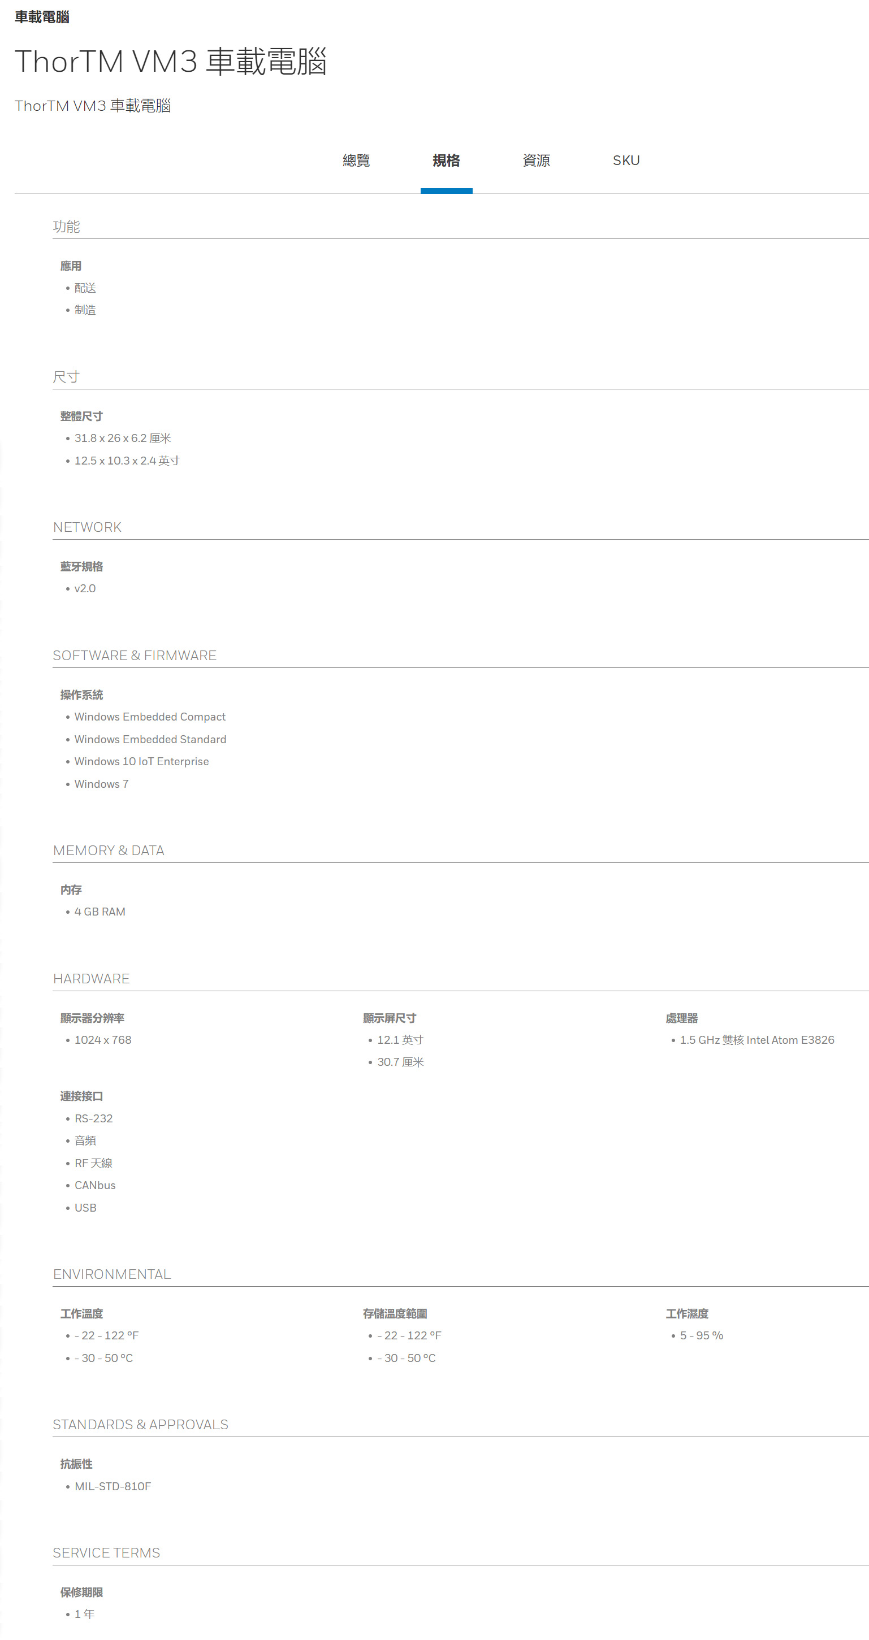The height and width of the screenshot is (1640, 869).
Task: Select the 顯示屏尺寸 label
Action: (389, 1018)
